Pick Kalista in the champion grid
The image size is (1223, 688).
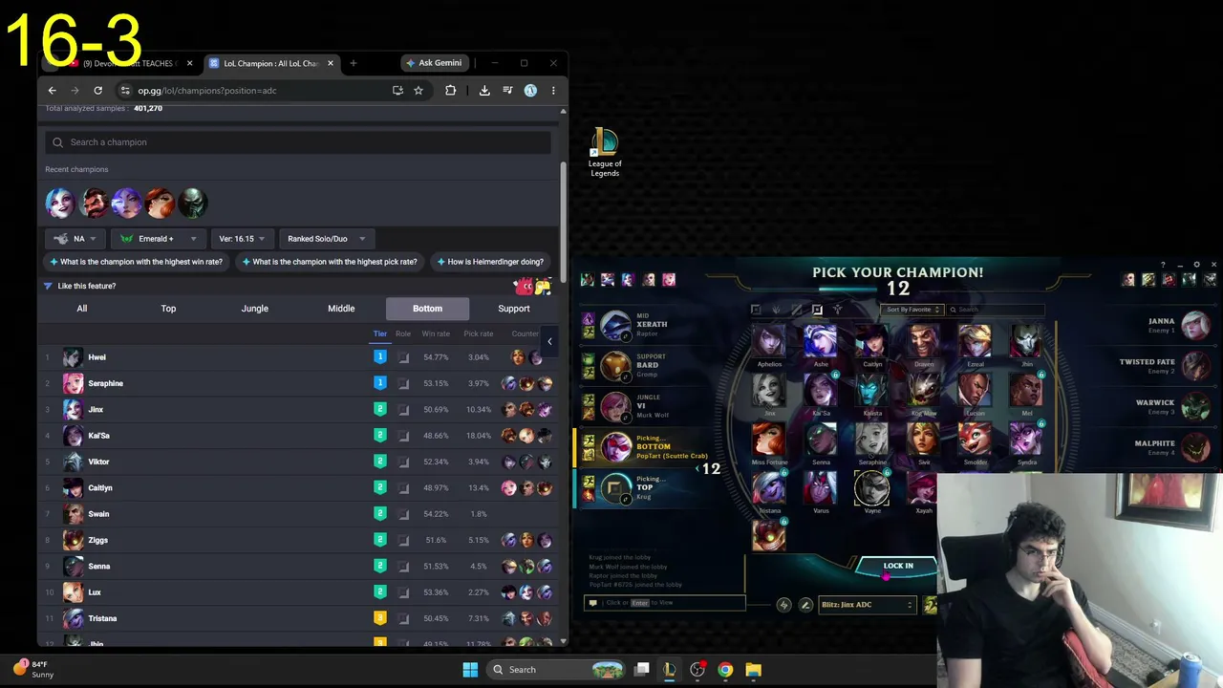coord(872,391)
